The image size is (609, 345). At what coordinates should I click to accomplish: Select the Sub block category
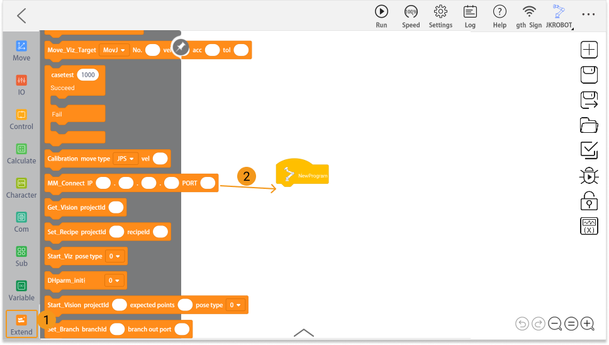click(21, 257)
